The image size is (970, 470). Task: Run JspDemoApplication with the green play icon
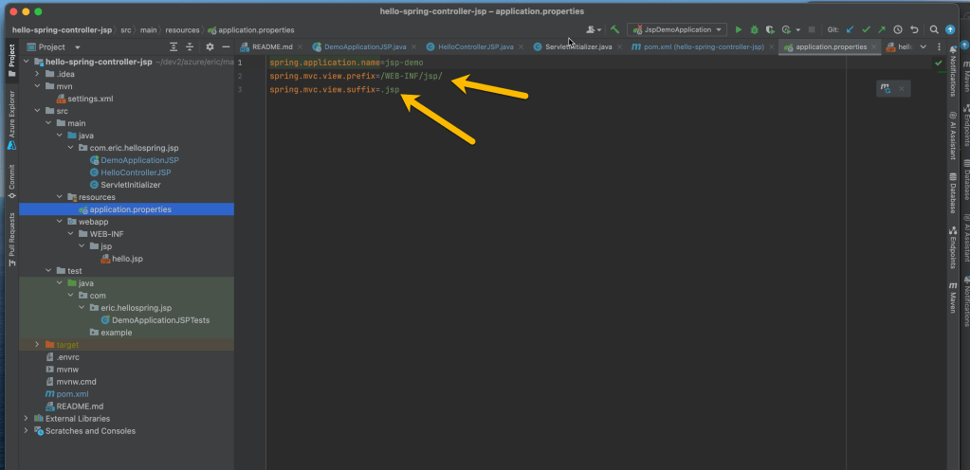point(739,30)
